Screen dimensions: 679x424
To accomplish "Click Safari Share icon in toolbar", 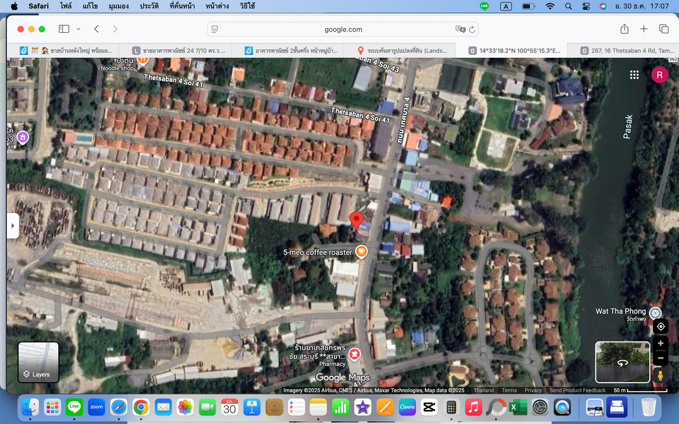I will pos(624,29).
